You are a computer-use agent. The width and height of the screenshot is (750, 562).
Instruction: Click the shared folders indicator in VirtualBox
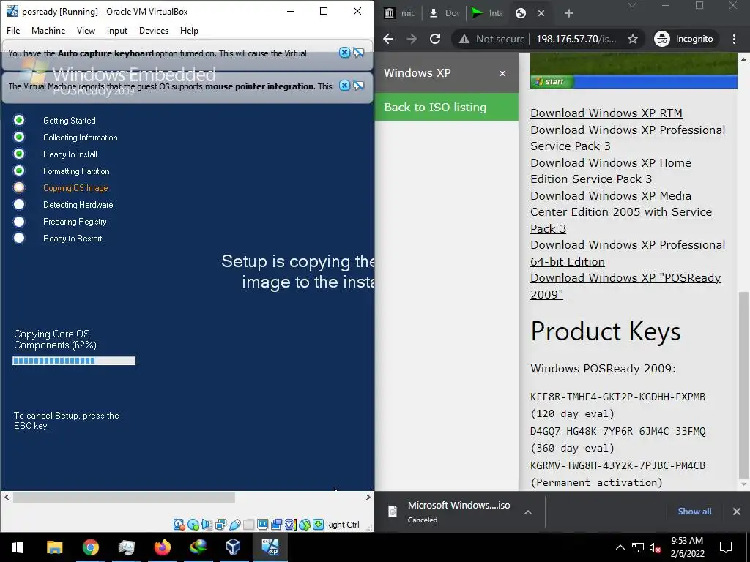point(248,525)
